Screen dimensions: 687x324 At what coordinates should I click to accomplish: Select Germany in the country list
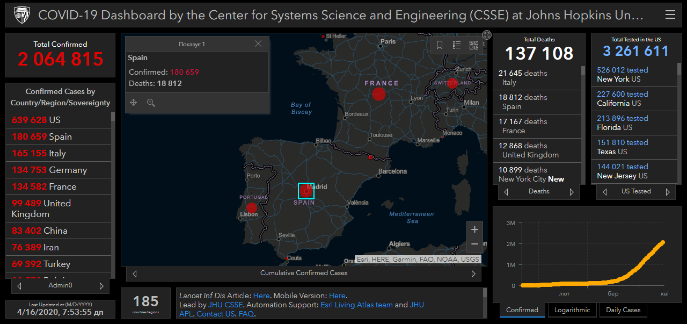[x=58, y=170]
